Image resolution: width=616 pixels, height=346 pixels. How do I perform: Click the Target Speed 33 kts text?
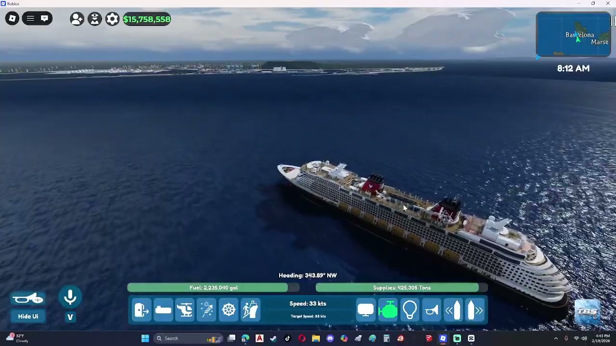308,316
